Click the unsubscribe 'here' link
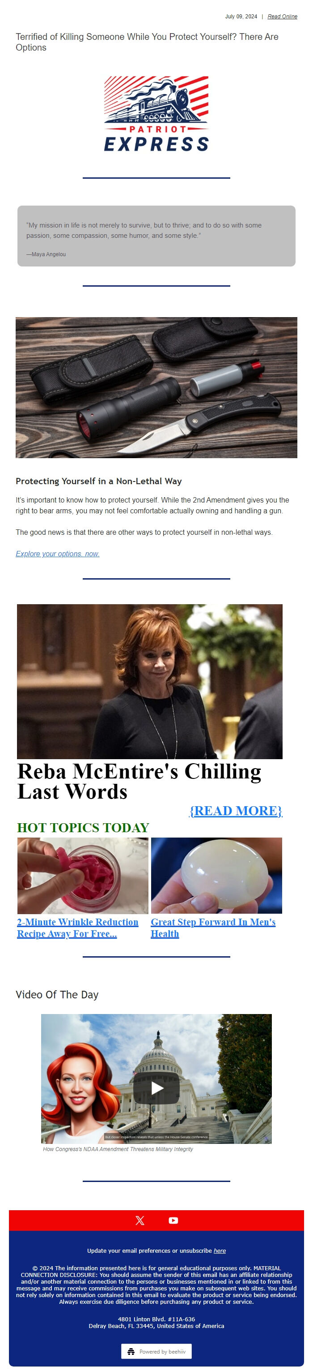The height and width of the screenshot is (1371, 313). (x=220, y=1250)
